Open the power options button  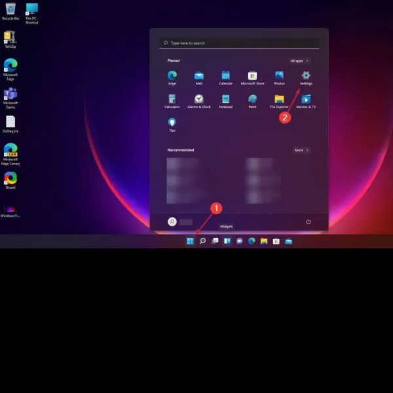pos(309,222)
